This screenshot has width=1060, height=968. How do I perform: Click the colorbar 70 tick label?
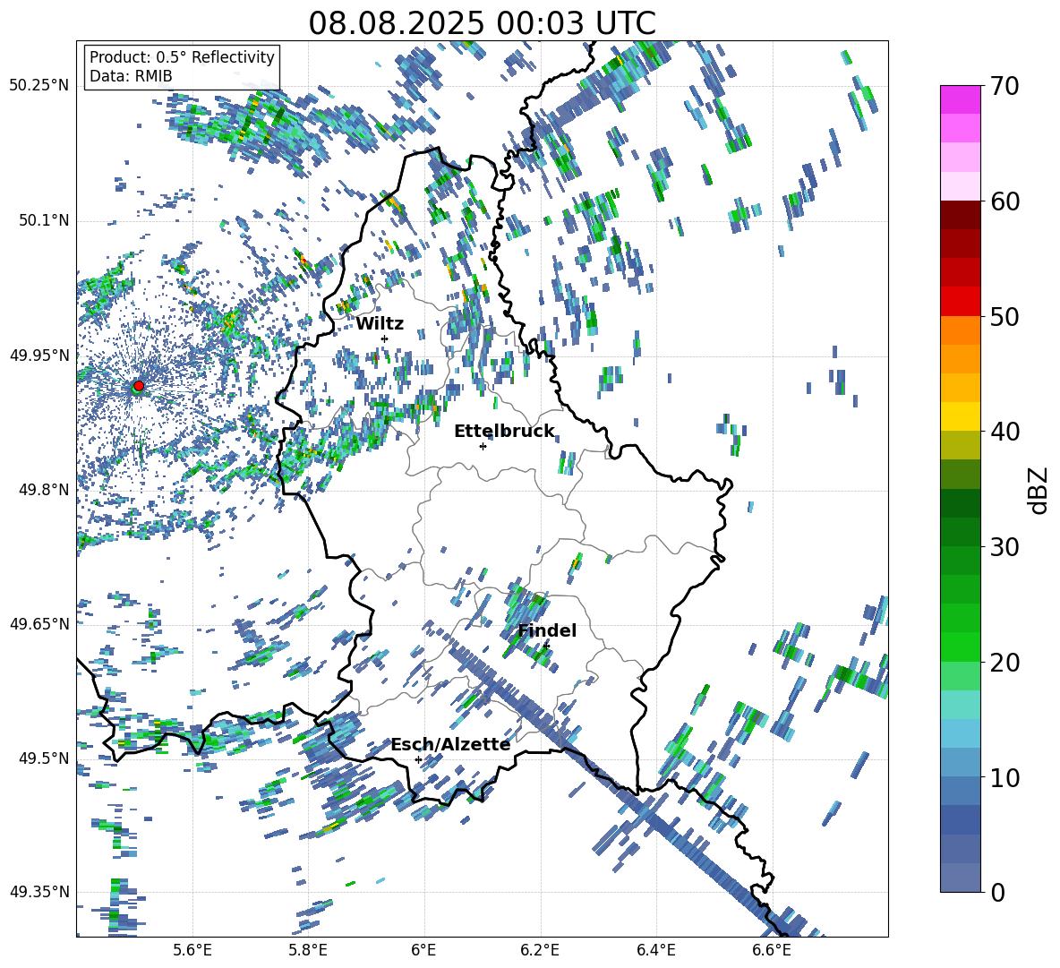click(x=1004, y=86)
